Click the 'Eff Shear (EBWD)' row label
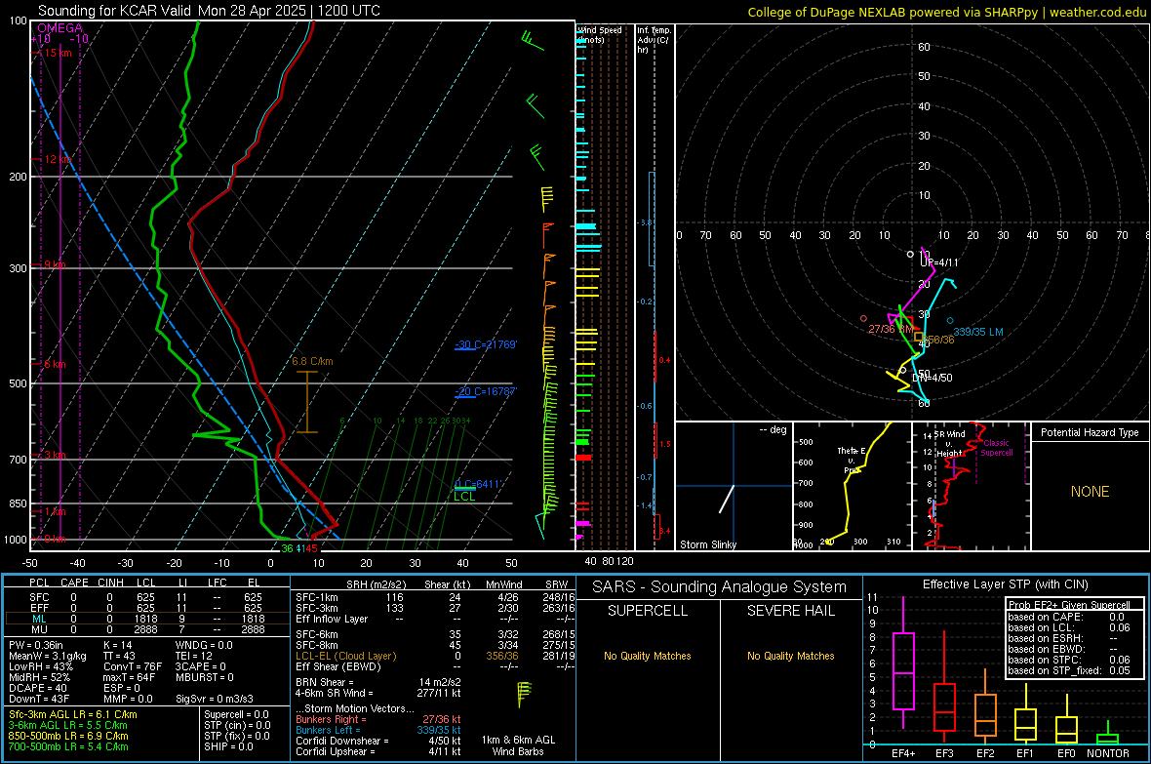The height and width of the screenshot is (764, 1151). click(338, 667)
